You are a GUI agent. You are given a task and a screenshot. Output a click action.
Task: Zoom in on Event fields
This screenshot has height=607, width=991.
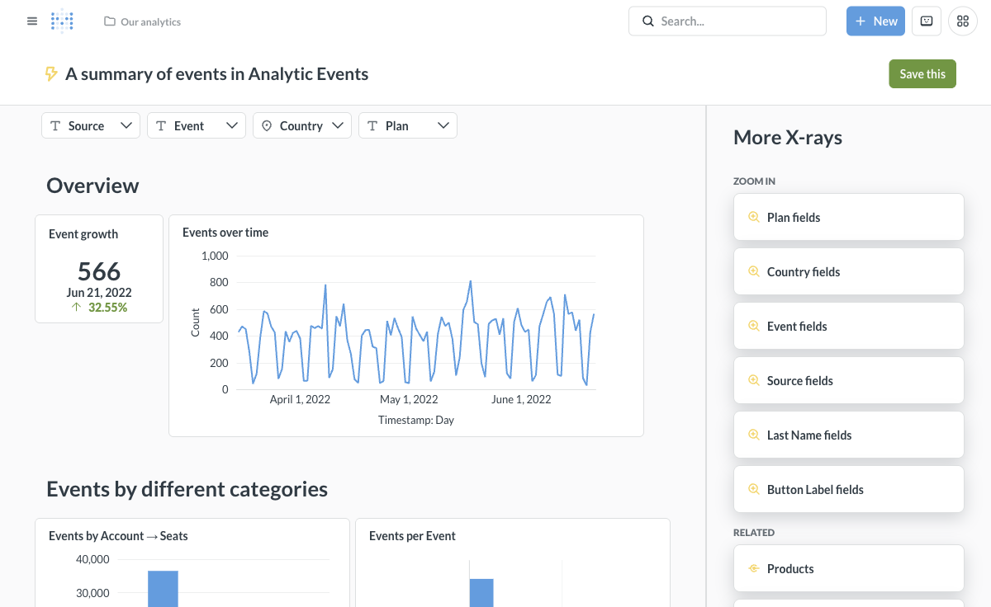tap(849, 326)
